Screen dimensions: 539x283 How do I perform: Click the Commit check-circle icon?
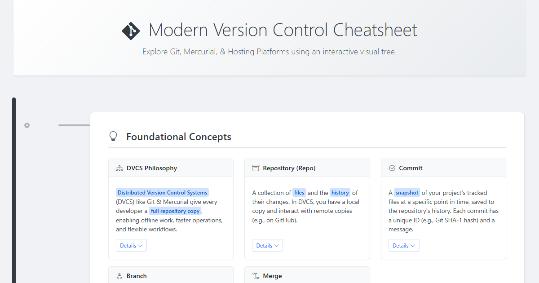coord(392,168)
